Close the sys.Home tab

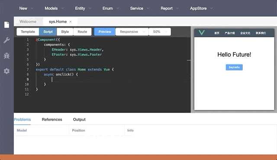pos(71,22)
